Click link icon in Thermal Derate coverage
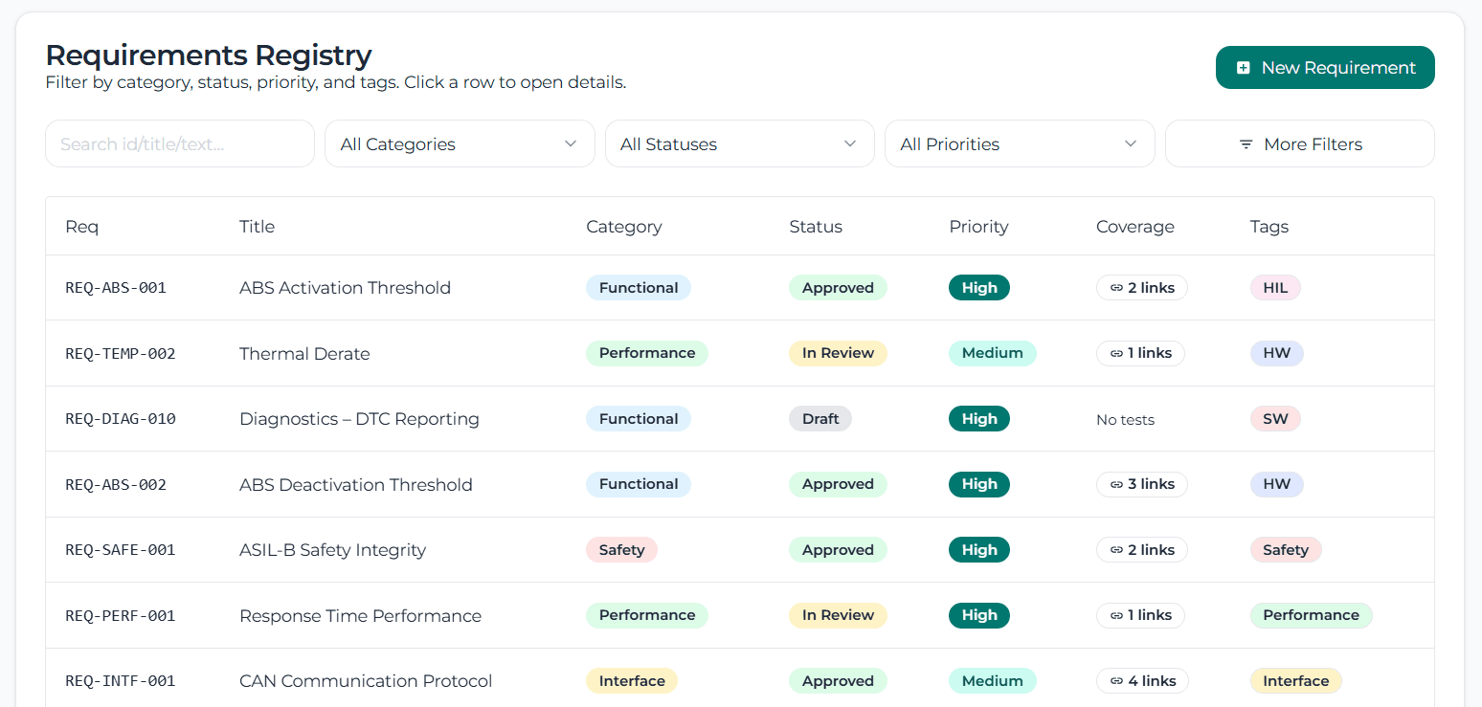1482x707 pixels. (x=1116, y=353)
